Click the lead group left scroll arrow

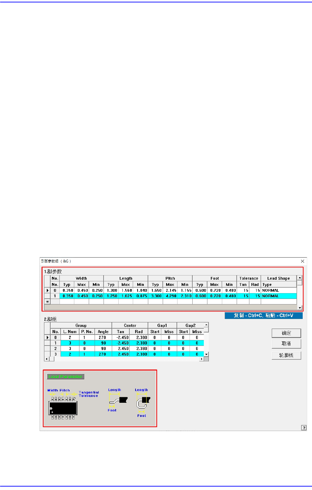47,359
